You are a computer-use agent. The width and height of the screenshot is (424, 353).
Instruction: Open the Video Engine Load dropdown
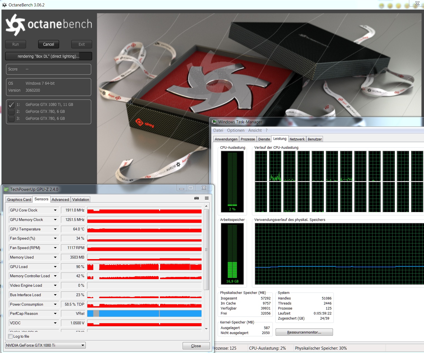point(55,286)
